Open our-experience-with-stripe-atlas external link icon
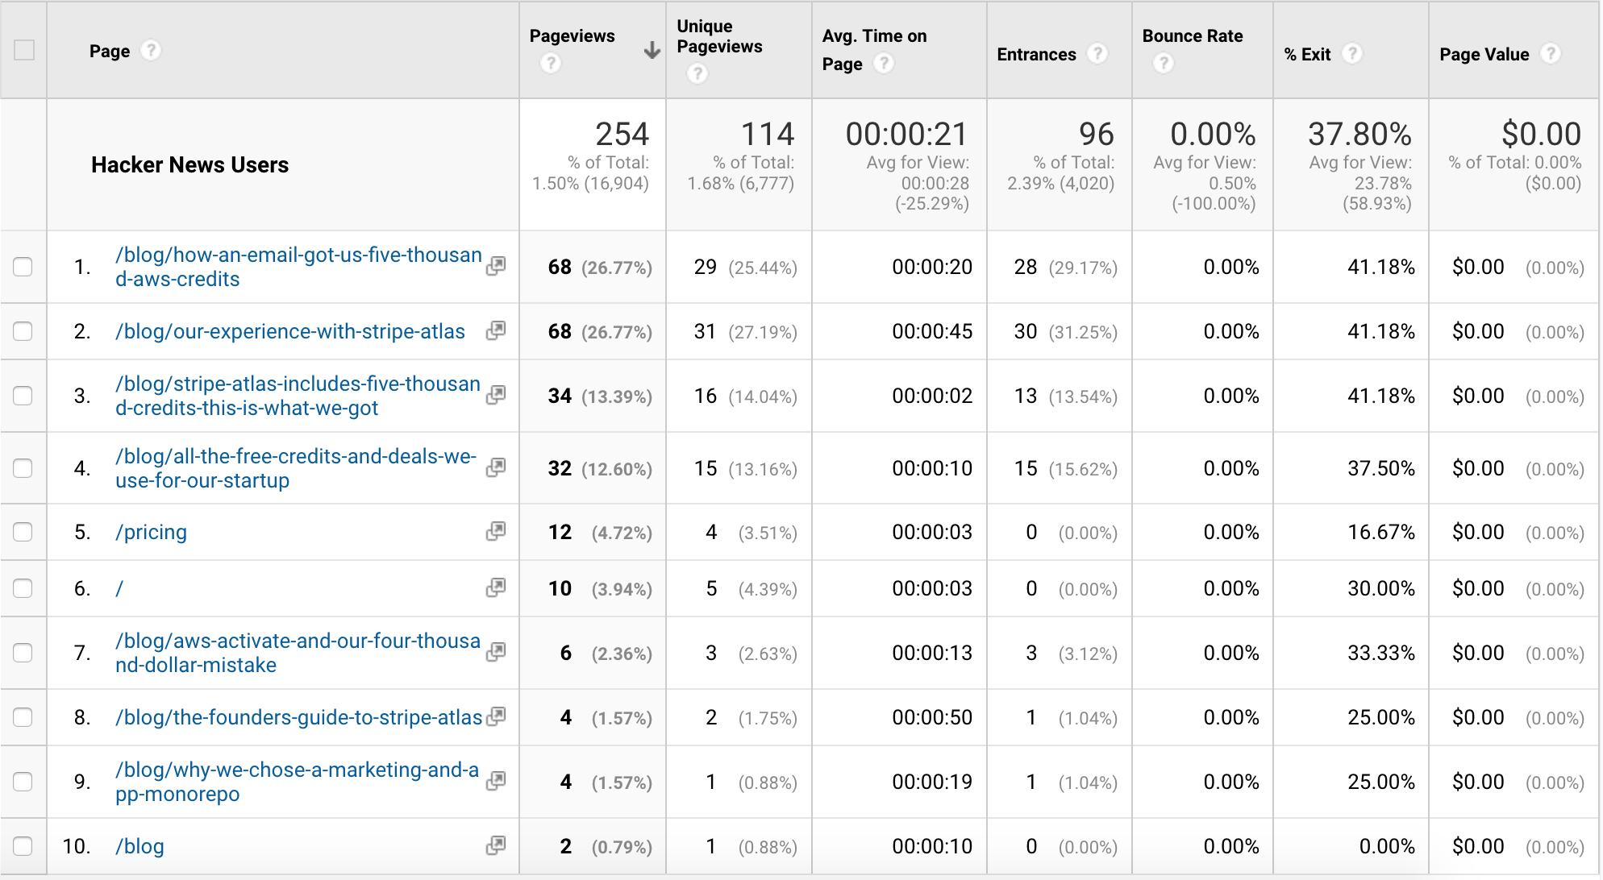 (x=496, y=330)
